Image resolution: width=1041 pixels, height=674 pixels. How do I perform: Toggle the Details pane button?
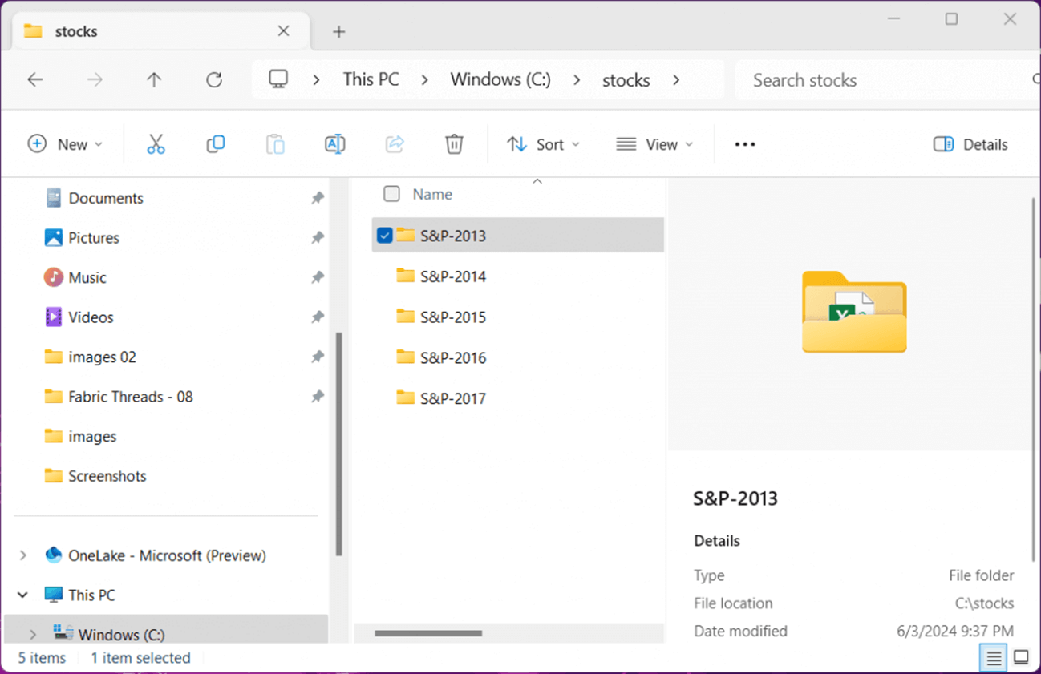pos(970,144)
